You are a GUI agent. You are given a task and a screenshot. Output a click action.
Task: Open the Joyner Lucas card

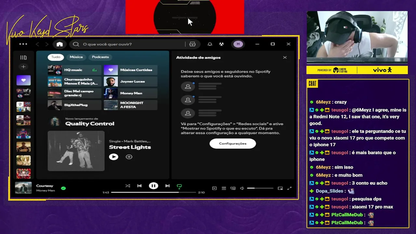click(x=130, y=82)
